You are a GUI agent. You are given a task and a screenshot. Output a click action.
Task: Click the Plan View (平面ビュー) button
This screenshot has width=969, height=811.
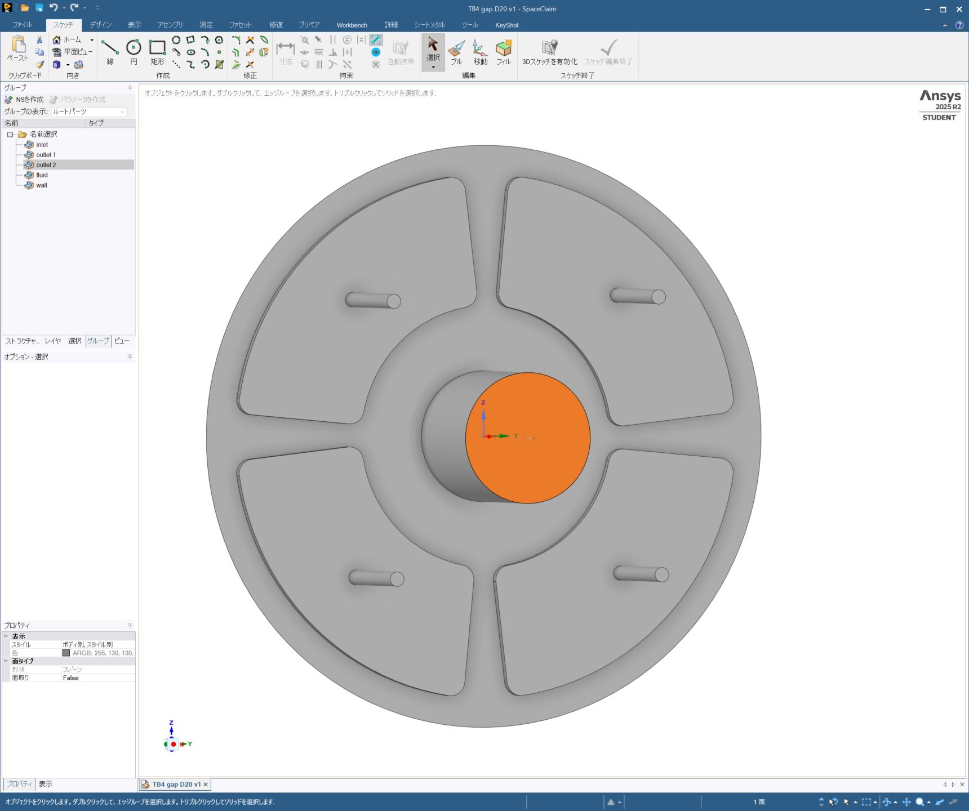pos(73,52)
